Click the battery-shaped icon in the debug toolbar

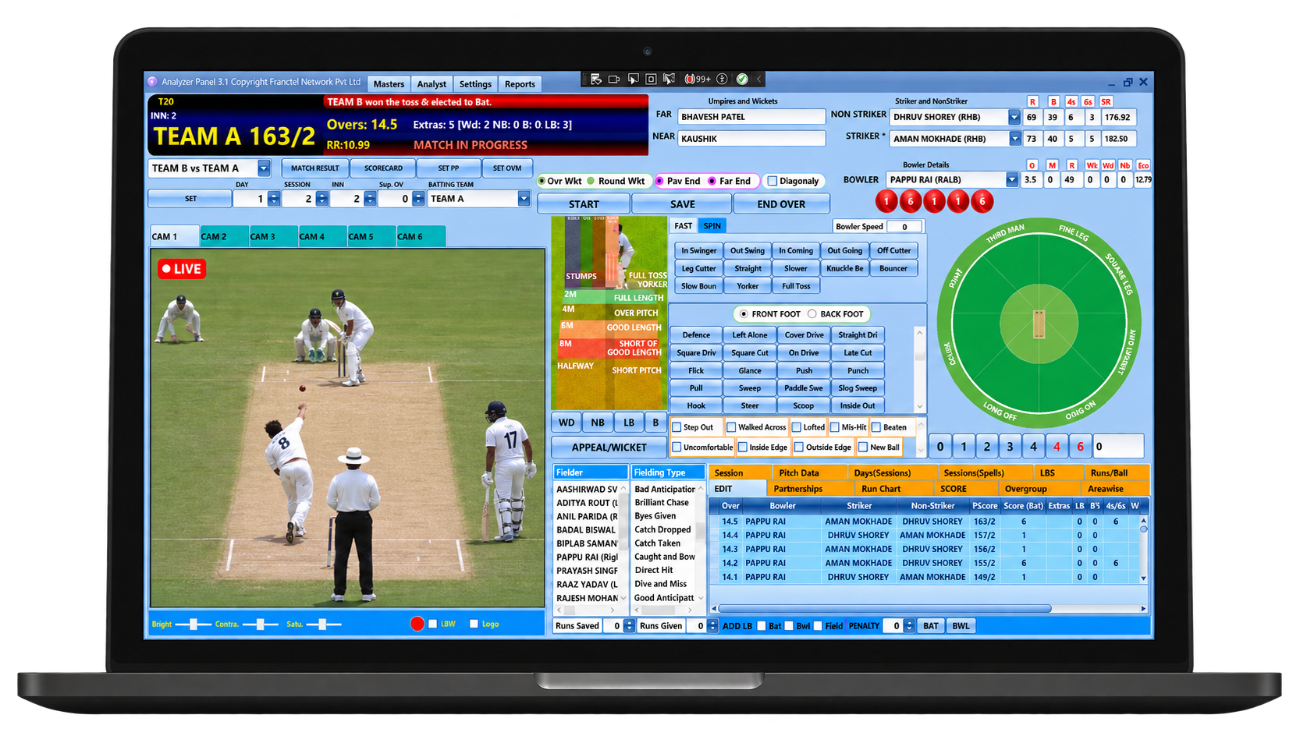point(614,79)
